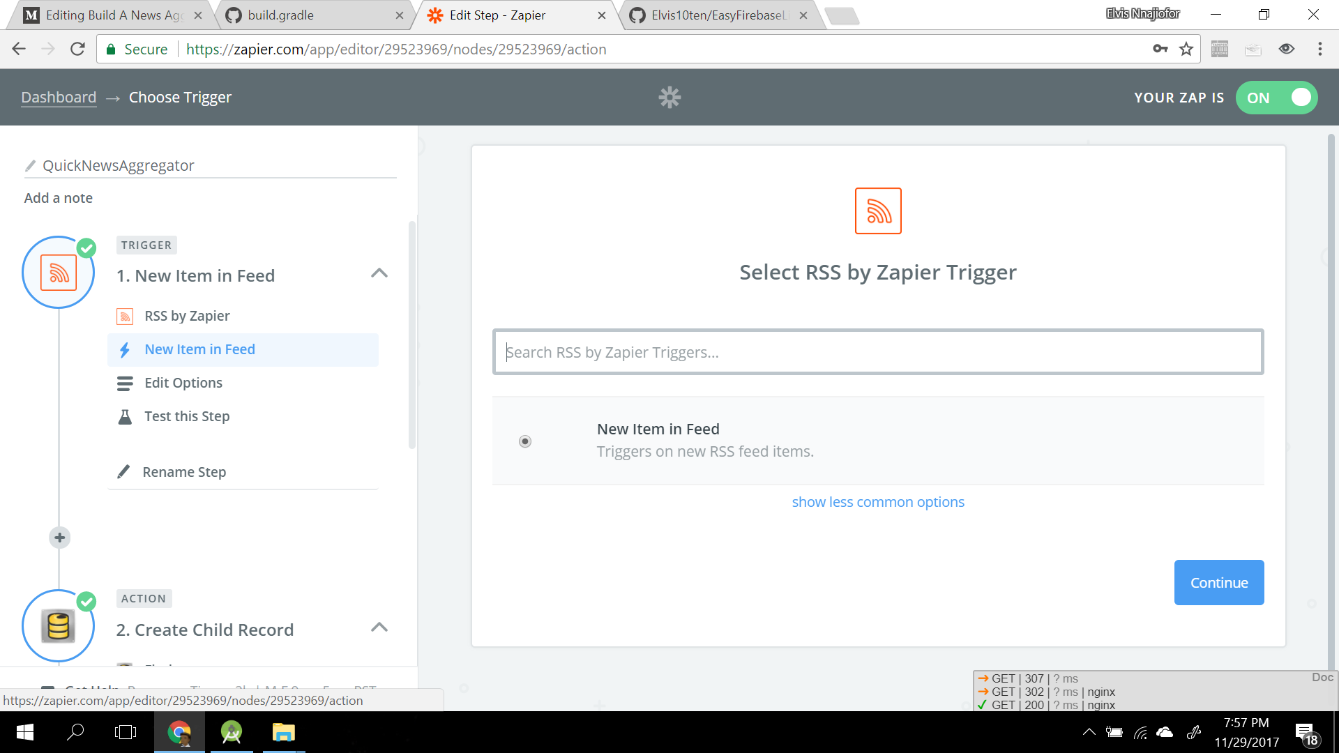Click Add a note
The width and height of the screenshot is (1339, 753).
[x=59, y=198]
